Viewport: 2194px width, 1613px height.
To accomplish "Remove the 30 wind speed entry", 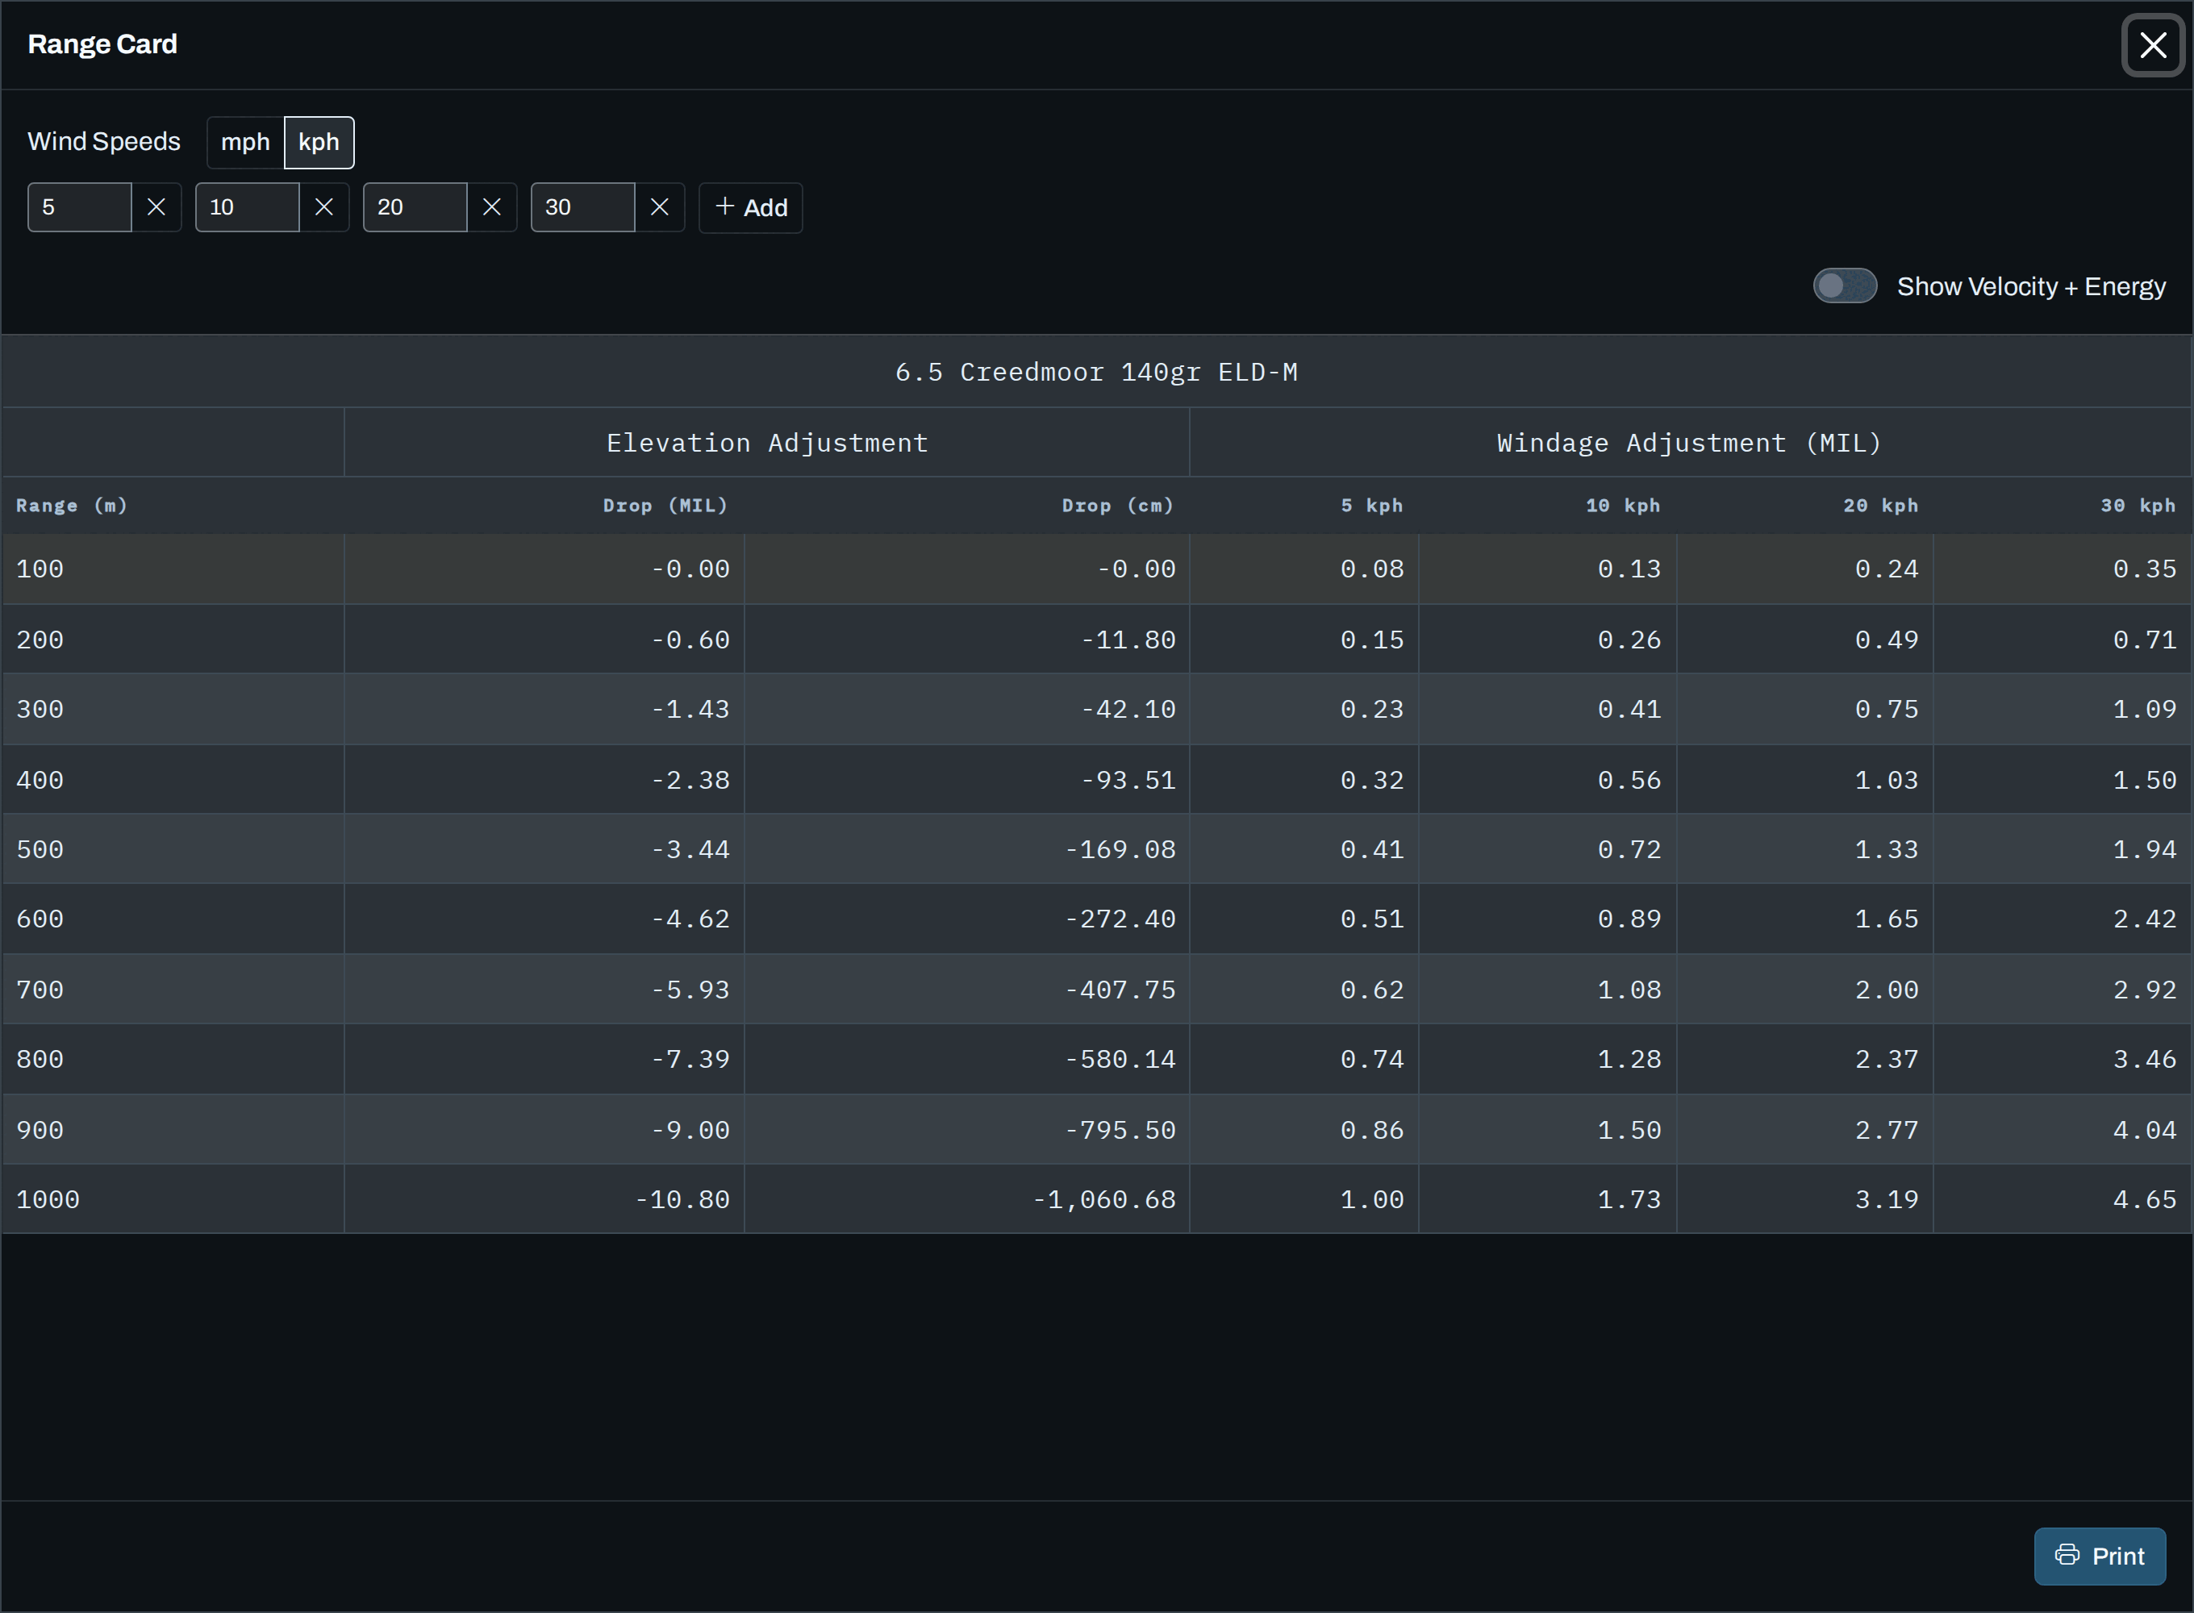I will pos(660,207).
